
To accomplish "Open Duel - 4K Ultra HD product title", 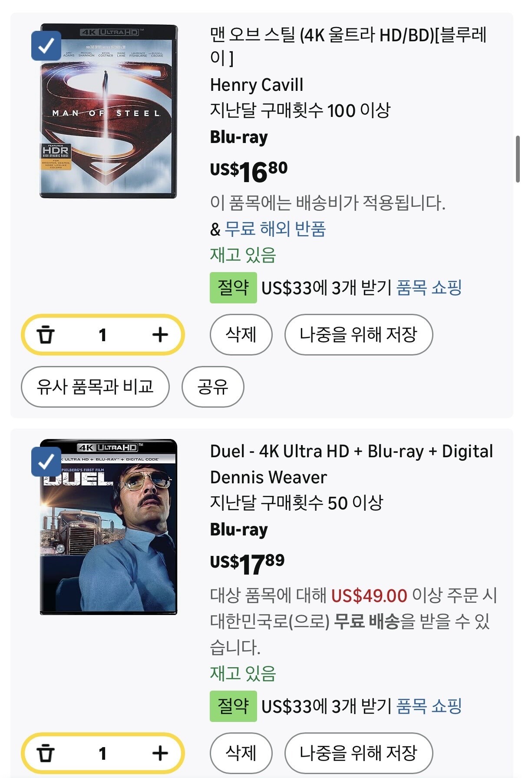I will (x=351, y=452).
